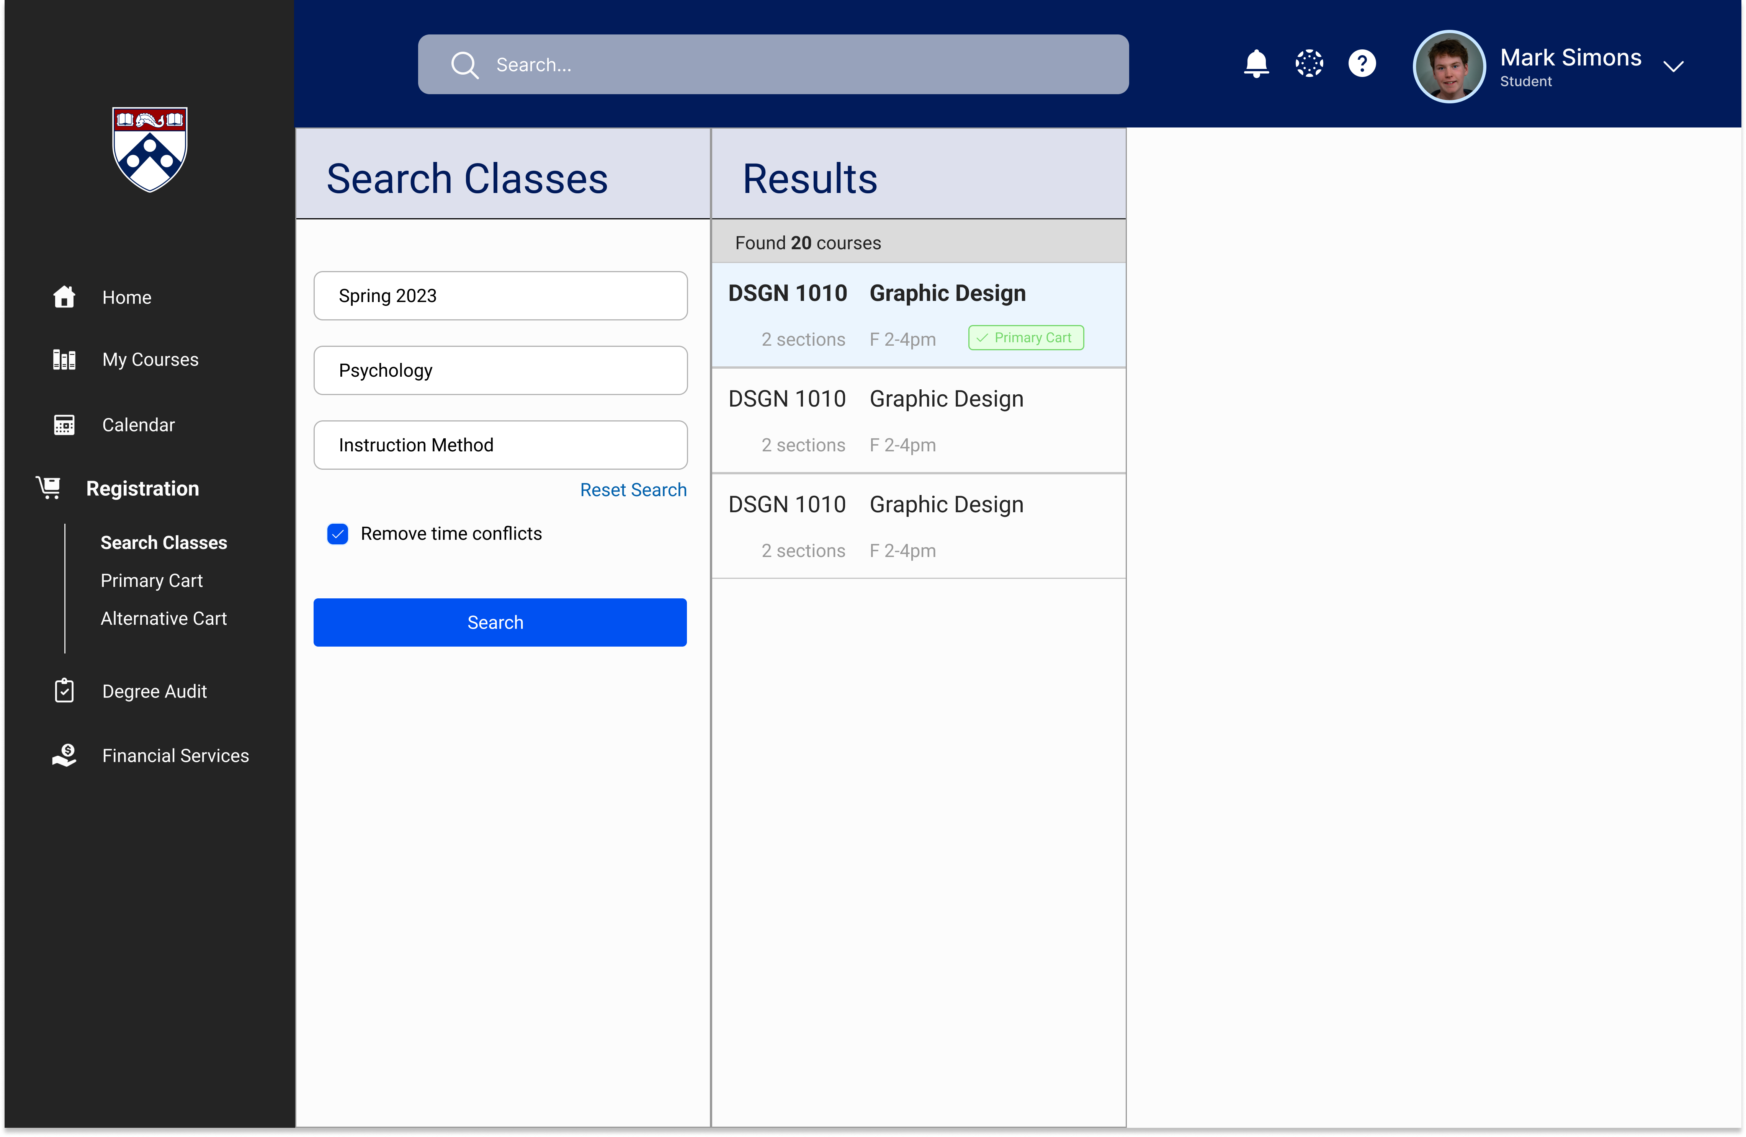Image resolution: width=1746 pixels, height=1137 pixels.
Task: Open Calendar from sidebar
Action: 138,425
